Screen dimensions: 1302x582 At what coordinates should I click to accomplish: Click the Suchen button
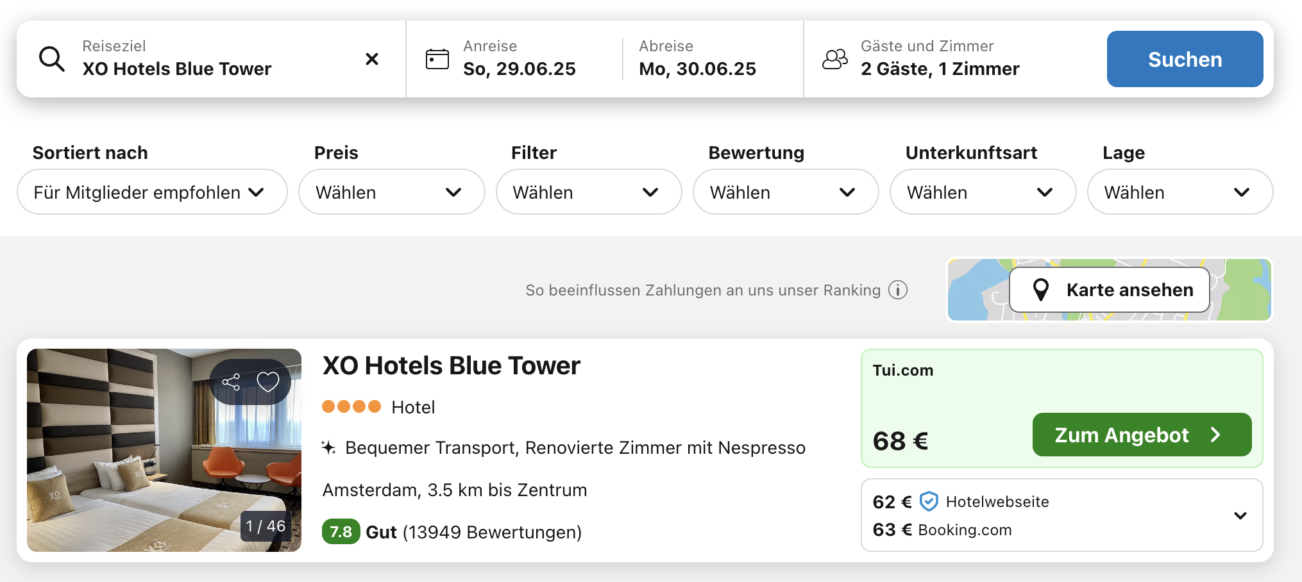(x=1185, y=59)
